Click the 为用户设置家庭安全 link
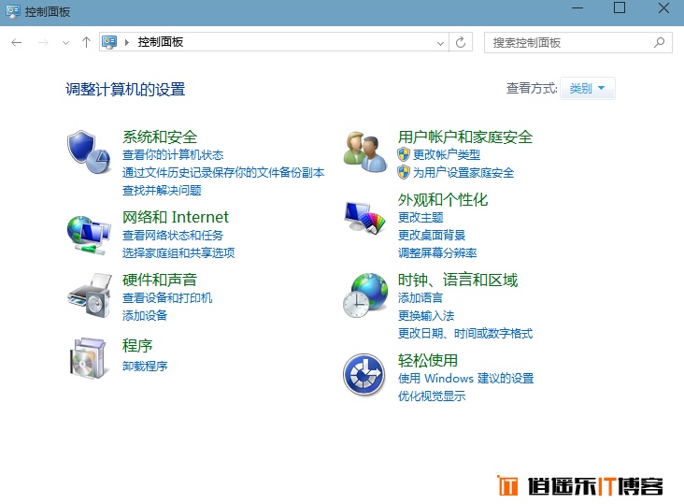 (x=463, y=172)
